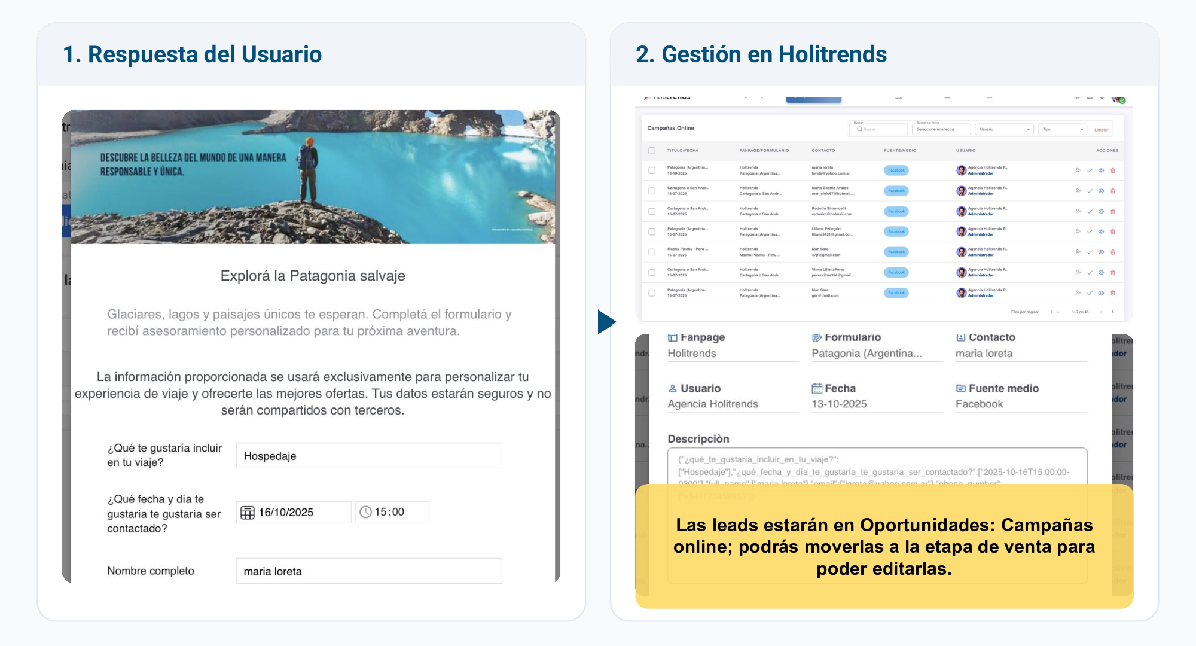Click Facebook badge in maria loreta row
The height and width of the screenshot is (646, 1196).
pyautogui.click(x=896, y=170)
